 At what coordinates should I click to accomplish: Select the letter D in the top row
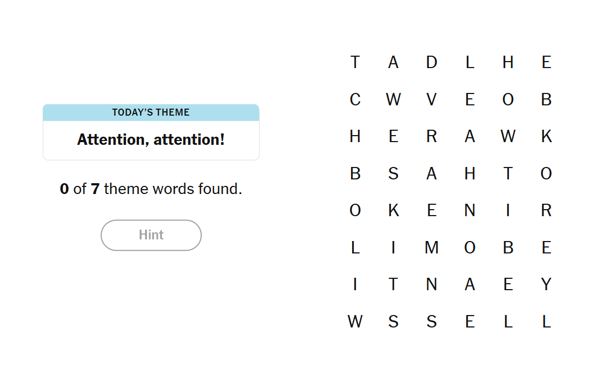tap(431, 62)
